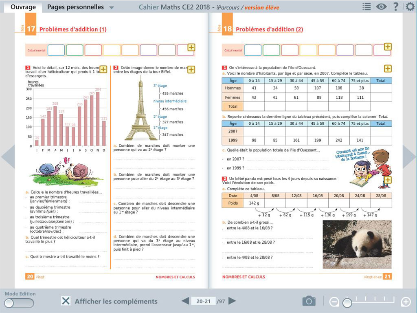Screen dimensions: 417x313
Task: Click the previous page arrow beside 20-21
Action: click(185, 301)
